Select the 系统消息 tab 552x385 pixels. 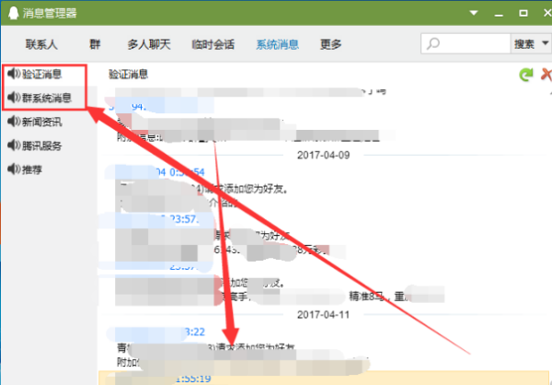278,44
